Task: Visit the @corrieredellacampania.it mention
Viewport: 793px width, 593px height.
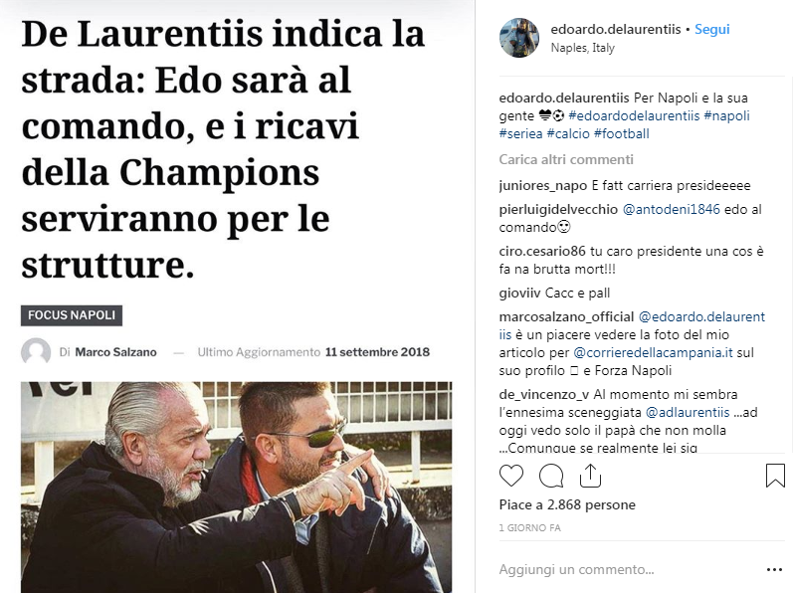Action: pos(653,352)
